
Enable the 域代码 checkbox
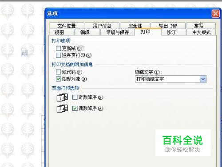tap(58, 72)
